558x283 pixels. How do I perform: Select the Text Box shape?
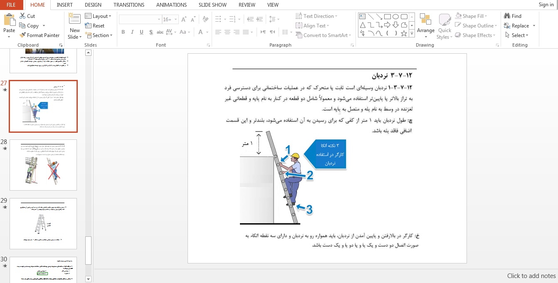pos(362,17)
